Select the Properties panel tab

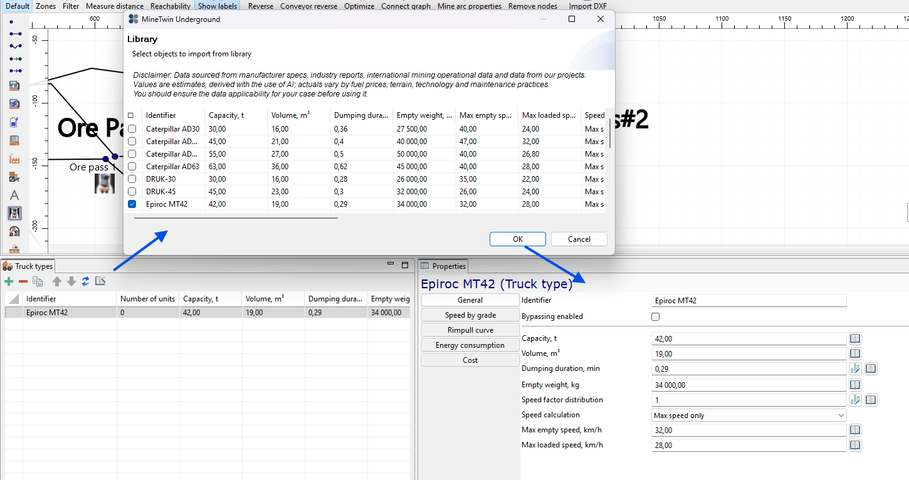[443, 266]
